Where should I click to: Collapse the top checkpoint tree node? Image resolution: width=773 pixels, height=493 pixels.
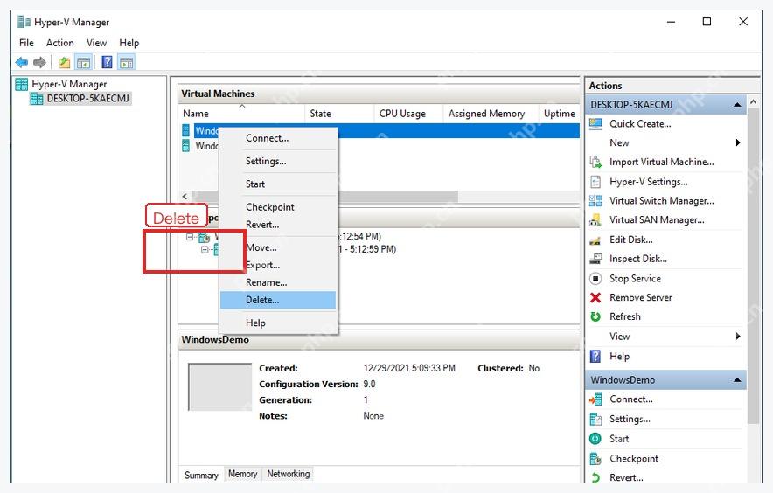point(190,237)
